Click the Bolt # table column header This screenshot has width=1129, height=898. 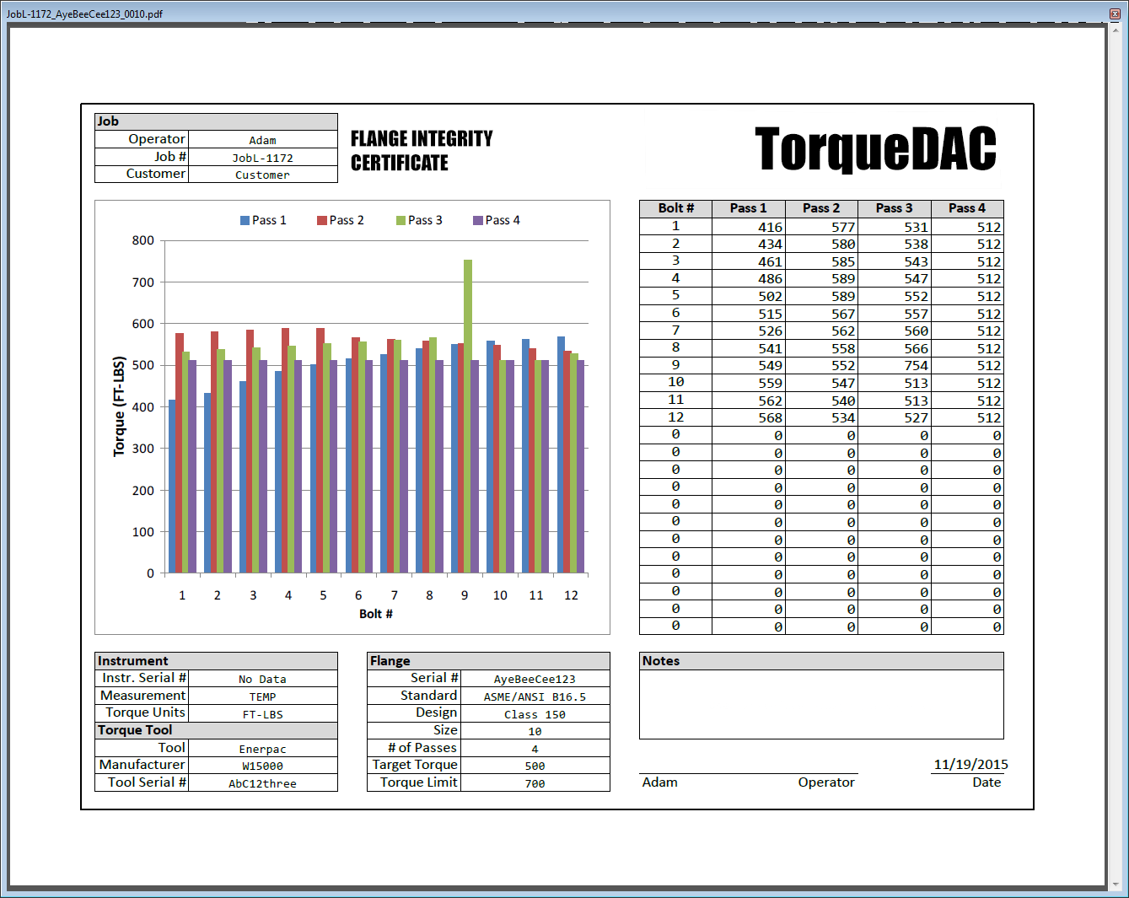point(675,208)
